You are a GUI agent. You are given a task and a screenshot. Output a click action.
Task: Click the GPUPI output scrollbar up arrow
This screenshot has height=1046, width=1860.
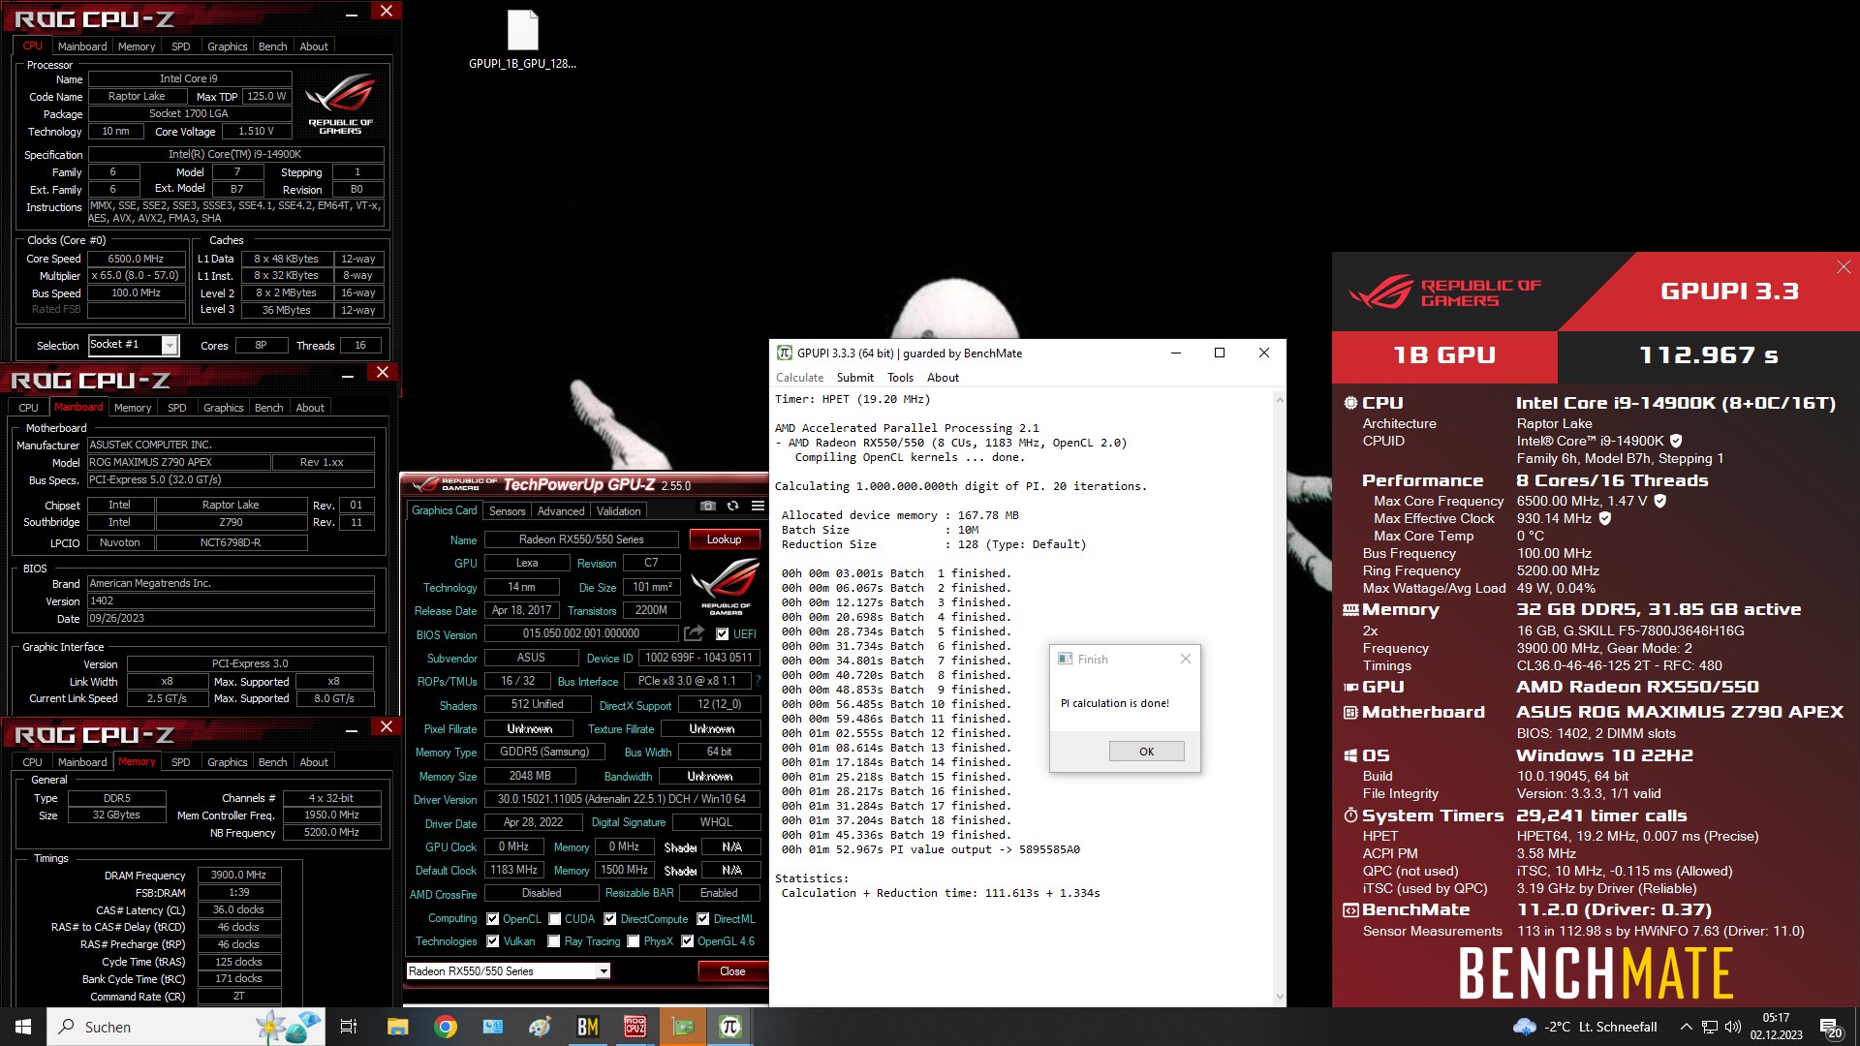[1279, 400]
